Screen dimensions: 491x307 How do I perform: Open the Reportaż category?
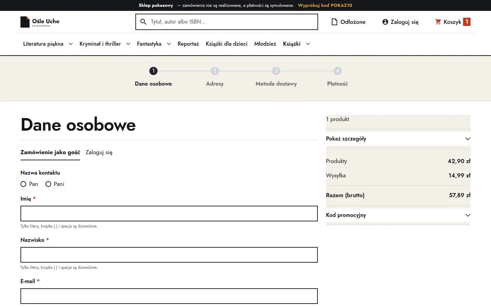[188, 44]
